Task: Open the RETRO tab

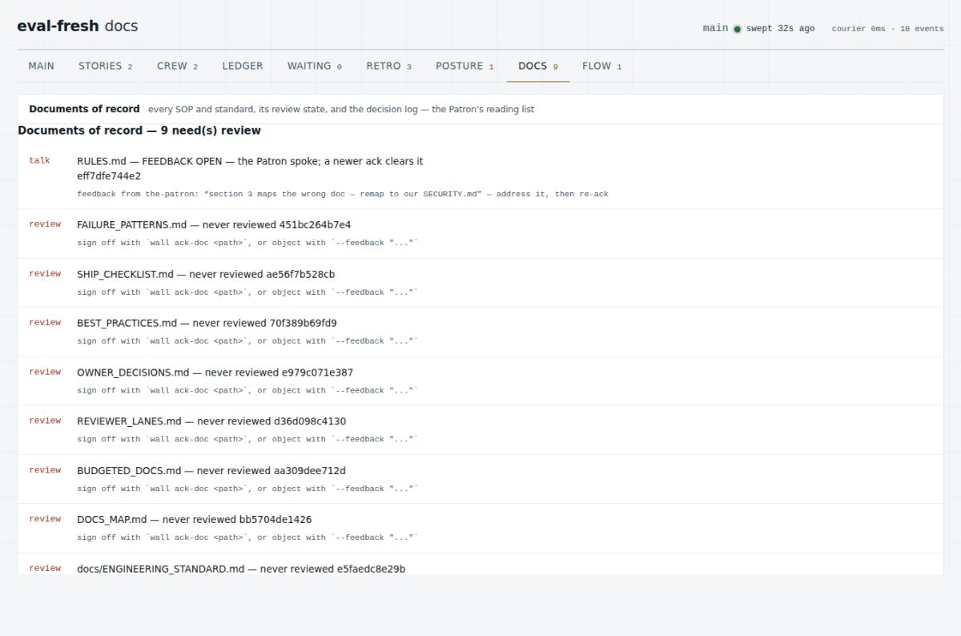Action: 388,66
